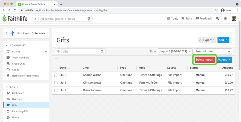
Task: Open Activity in the sidebar
Action: click(x=16, y=52)
